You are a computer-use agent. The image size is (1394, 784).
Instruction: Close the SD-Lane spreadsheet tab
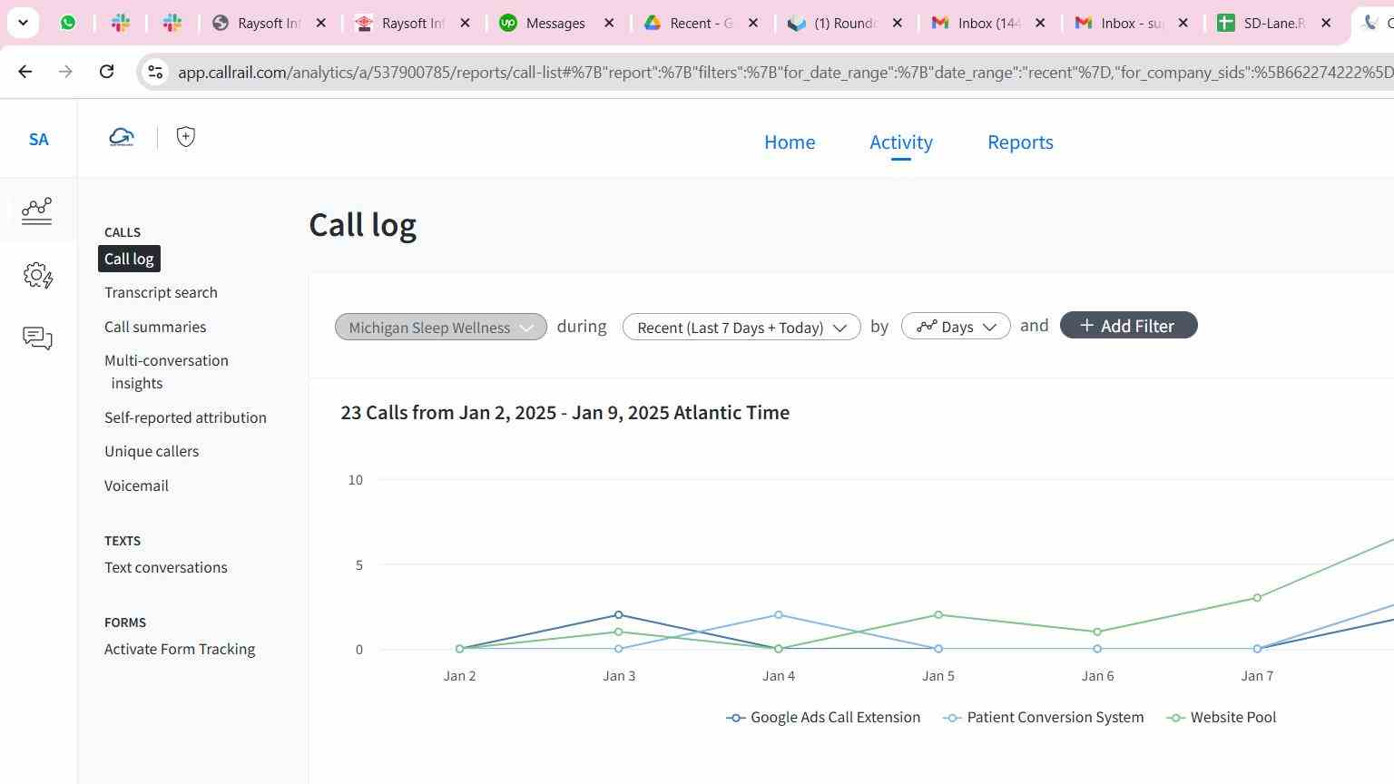[1326, 24]
